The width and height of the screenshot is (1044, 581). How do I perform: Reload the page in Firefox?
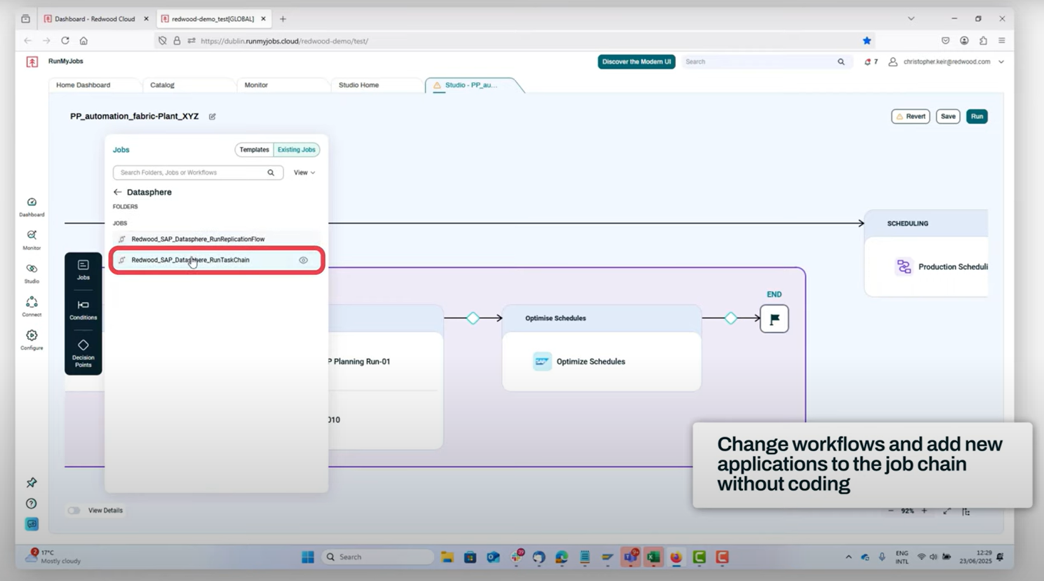point(65,40)
